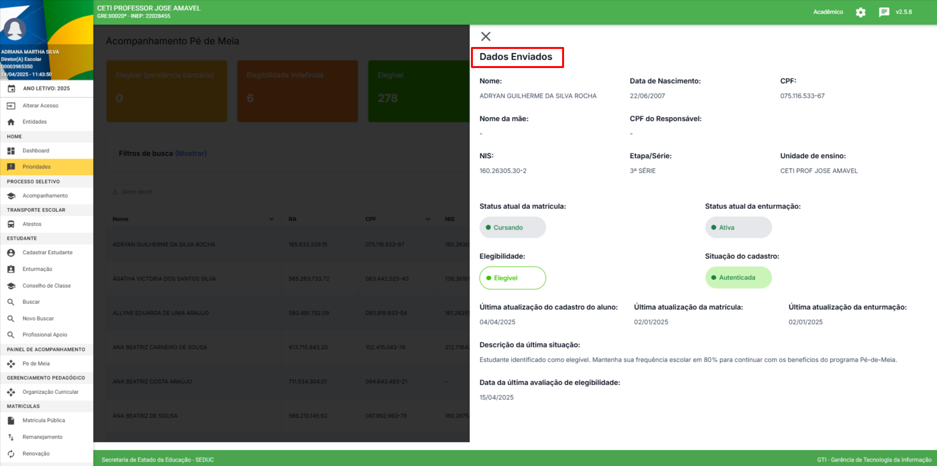Expand the CPF column sort dropdown
This screenshot has width=937, height=466.
tap(428, 219)
